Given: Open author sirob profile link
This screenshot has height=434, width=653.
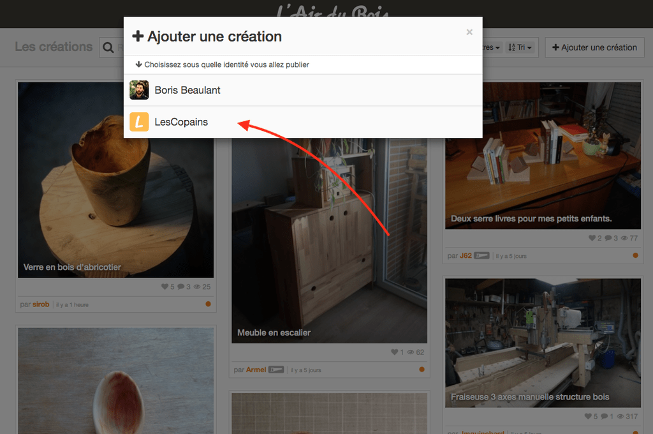Looking at the screenshot, I should 41,304.
